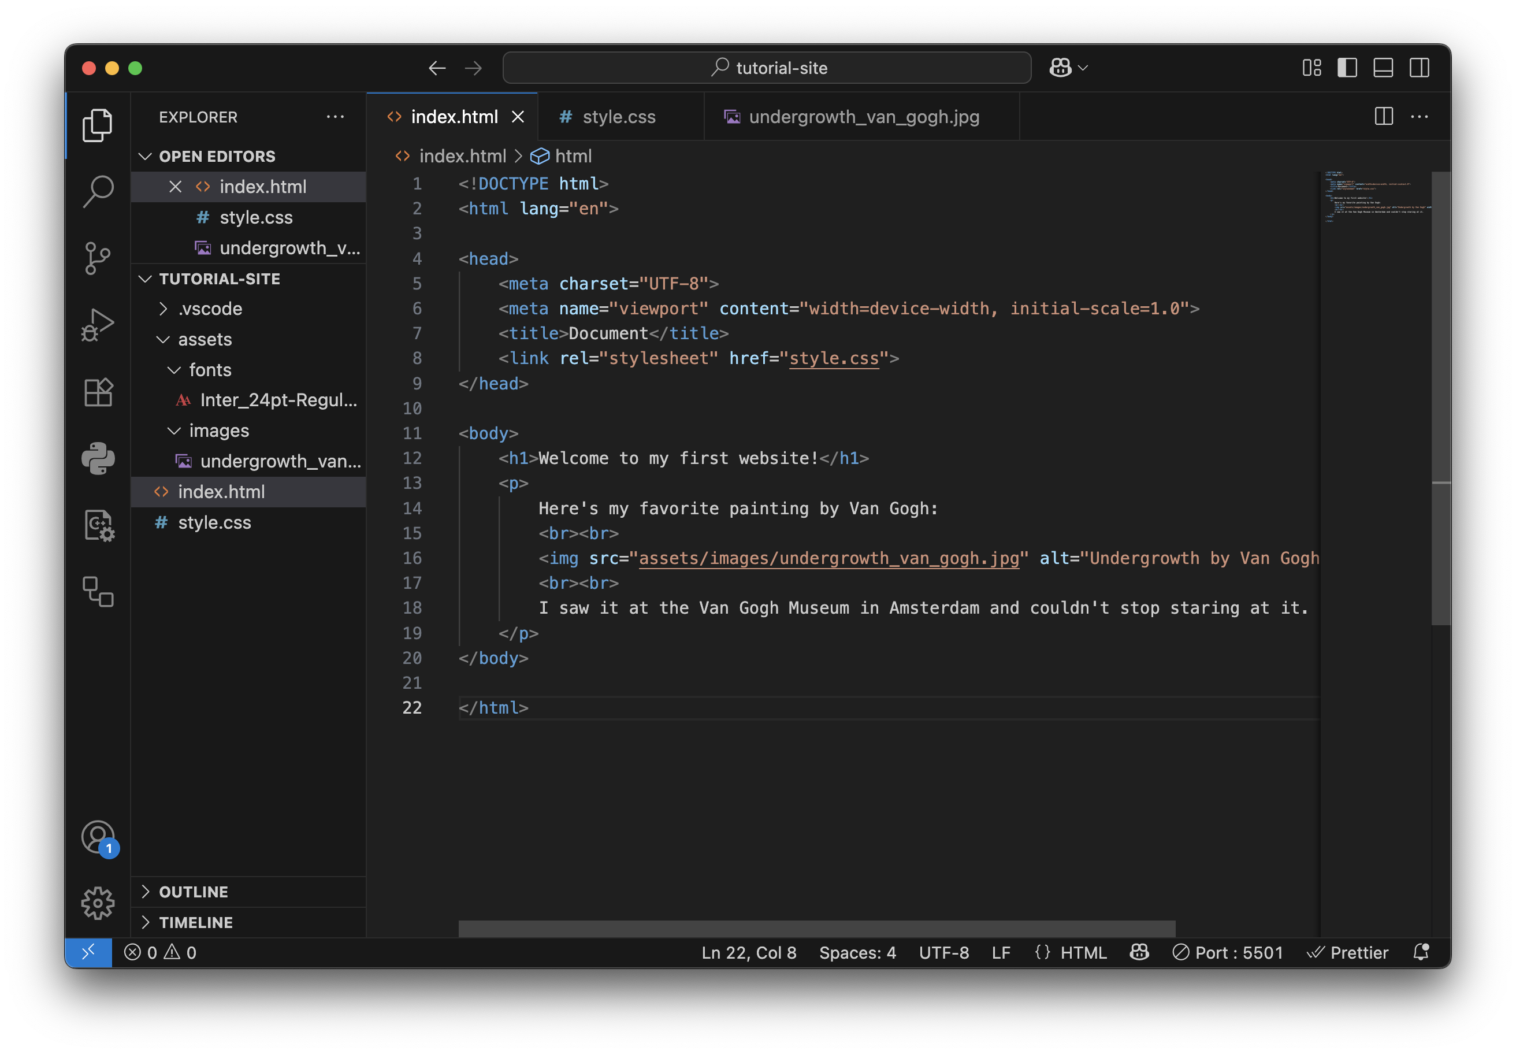Image resolution: width=1516 pixels, height=1054 pixels.
Task: Switch to the style.css tab
Action: (x=620, y=117)
